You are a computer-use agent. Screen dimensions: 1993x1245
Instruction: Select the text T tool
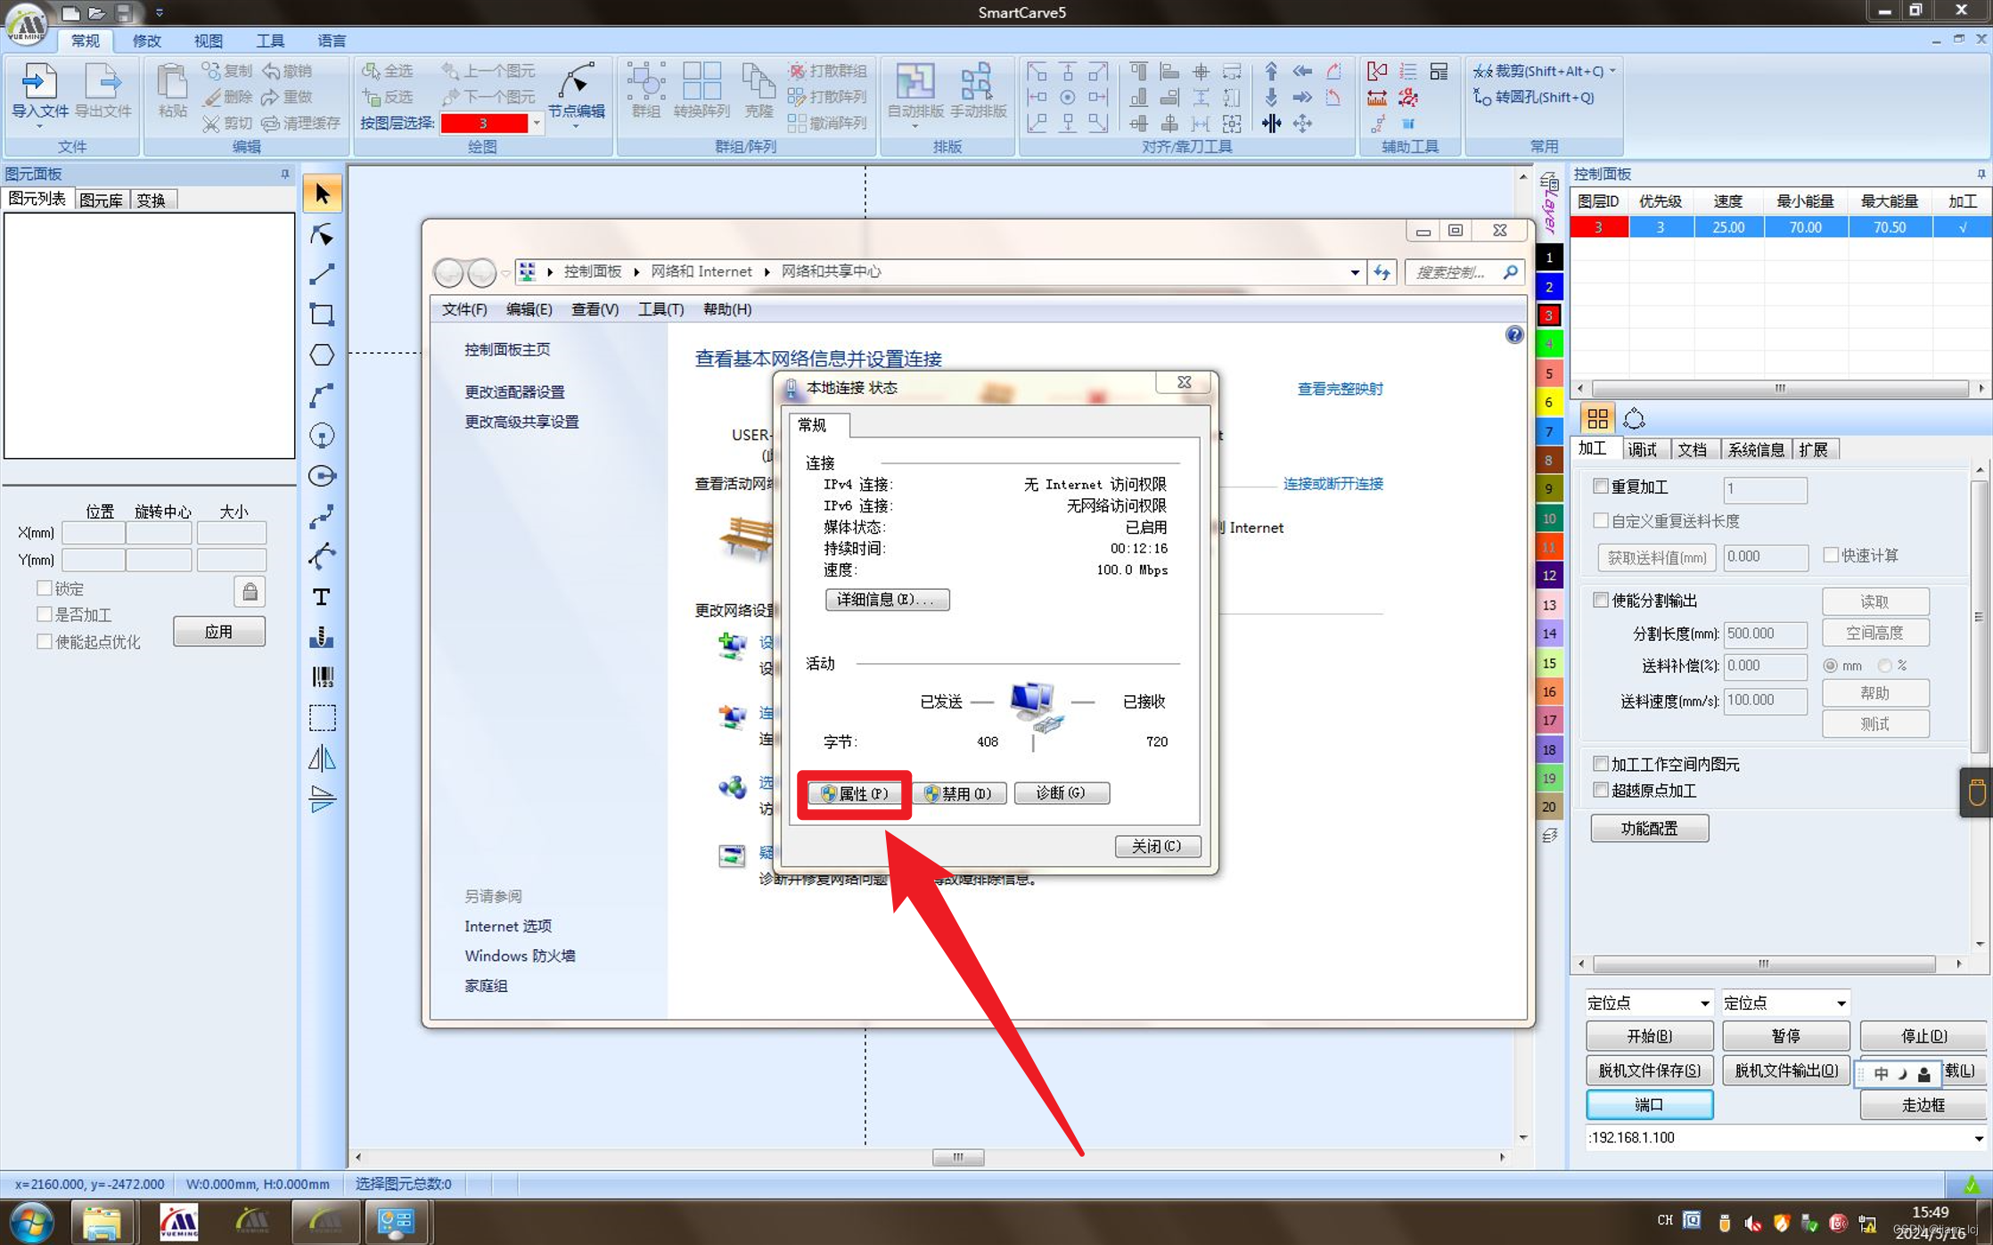coord(322,596)
